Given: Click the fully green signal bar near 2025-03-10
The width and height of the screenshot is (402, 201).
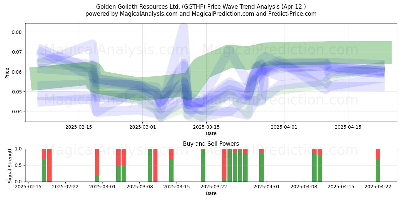Looking at the screenshot, I should [150, 165].
